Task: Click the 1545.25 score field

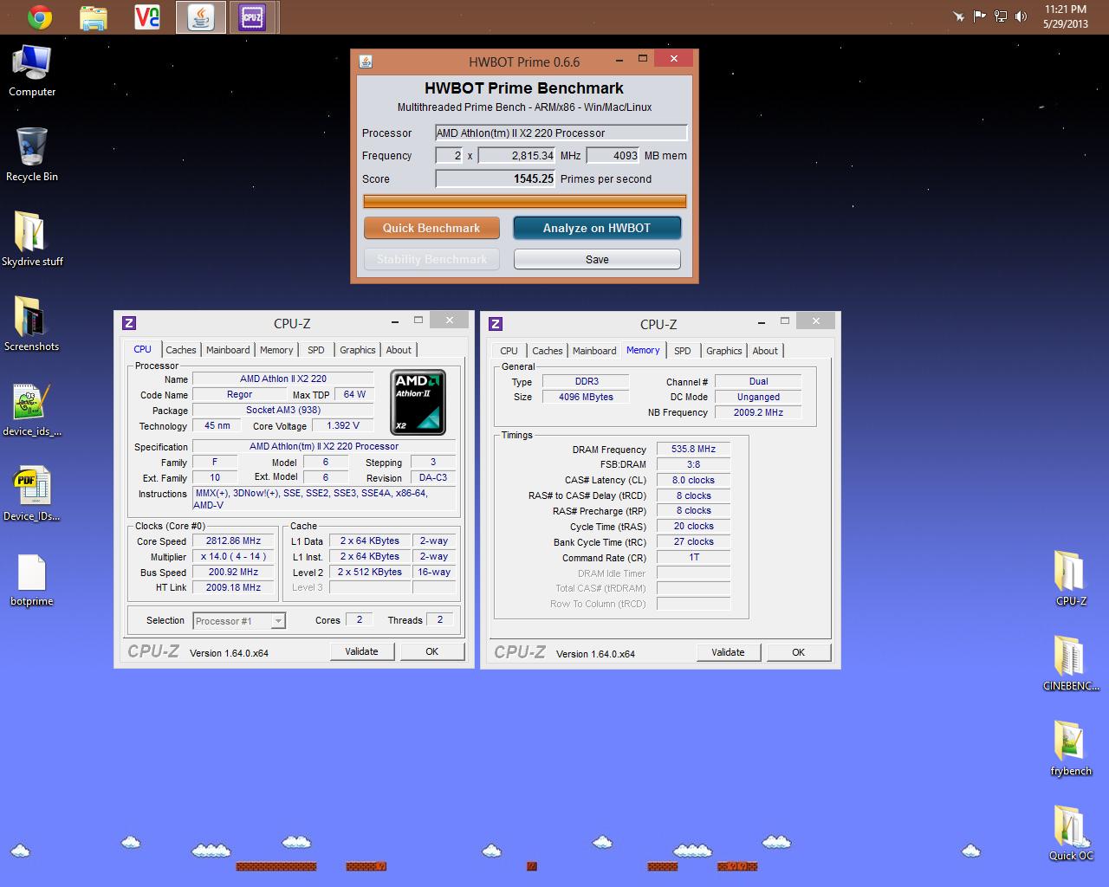Action: tap(495, 178)
